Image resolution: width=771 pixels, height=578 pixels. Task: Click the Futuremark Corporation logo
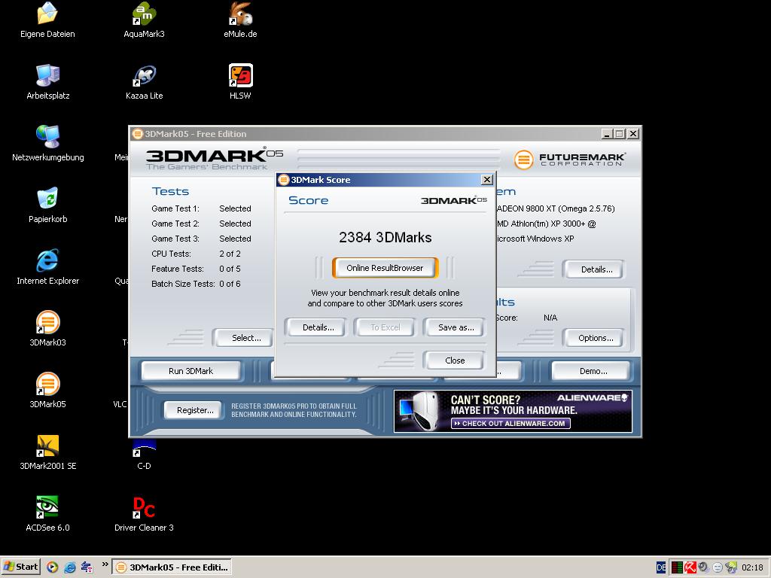570,160
